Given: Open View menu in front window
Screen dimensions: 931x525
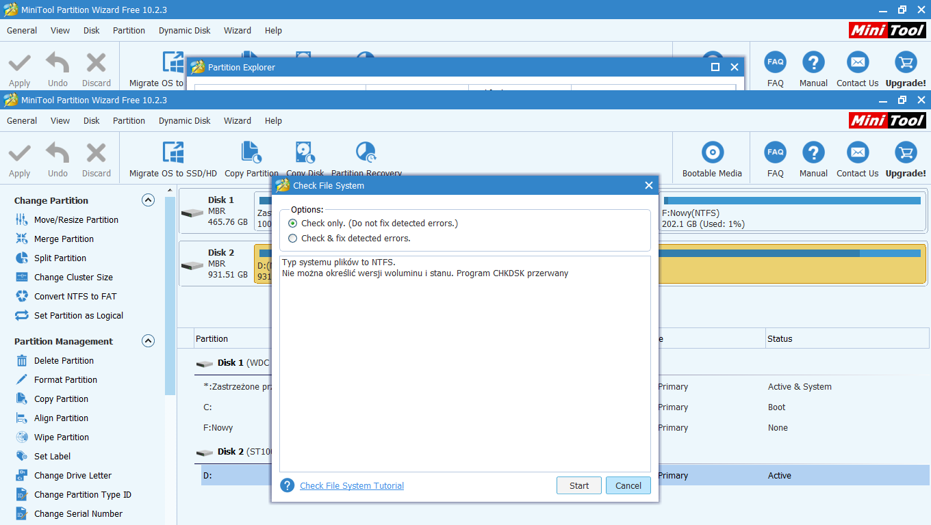Looking at the screenshot, I should coord(60,120).
